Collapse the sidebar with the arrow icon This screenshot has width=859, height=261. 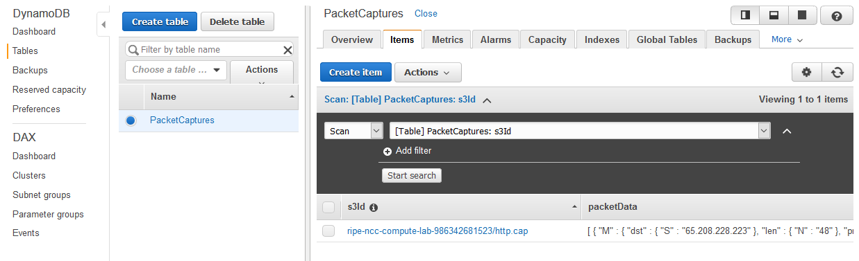pyautogui.click(x=103, y=25)
